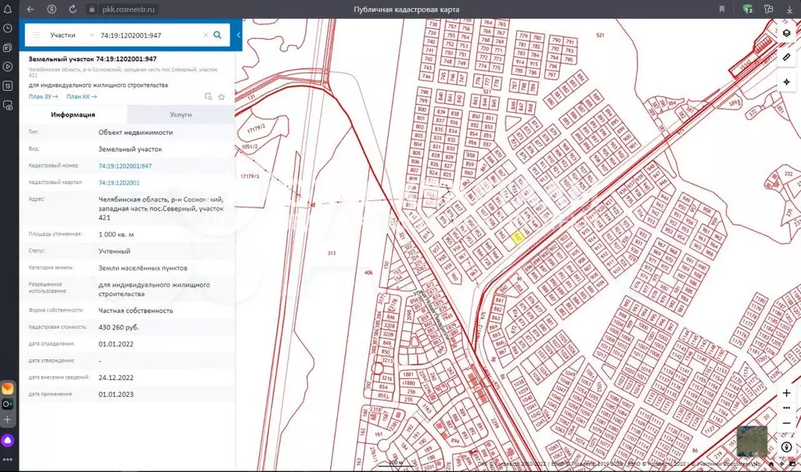Switch to the Информация tab
Image resolution: width=801 pixels, height=472 pixels.
coord(73,114)
